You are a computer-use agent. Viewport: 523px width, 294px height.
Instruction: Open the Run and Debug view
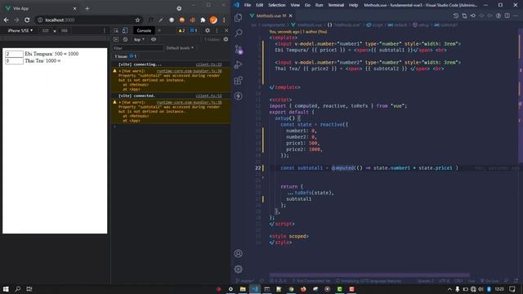click(x=238, y=65)
